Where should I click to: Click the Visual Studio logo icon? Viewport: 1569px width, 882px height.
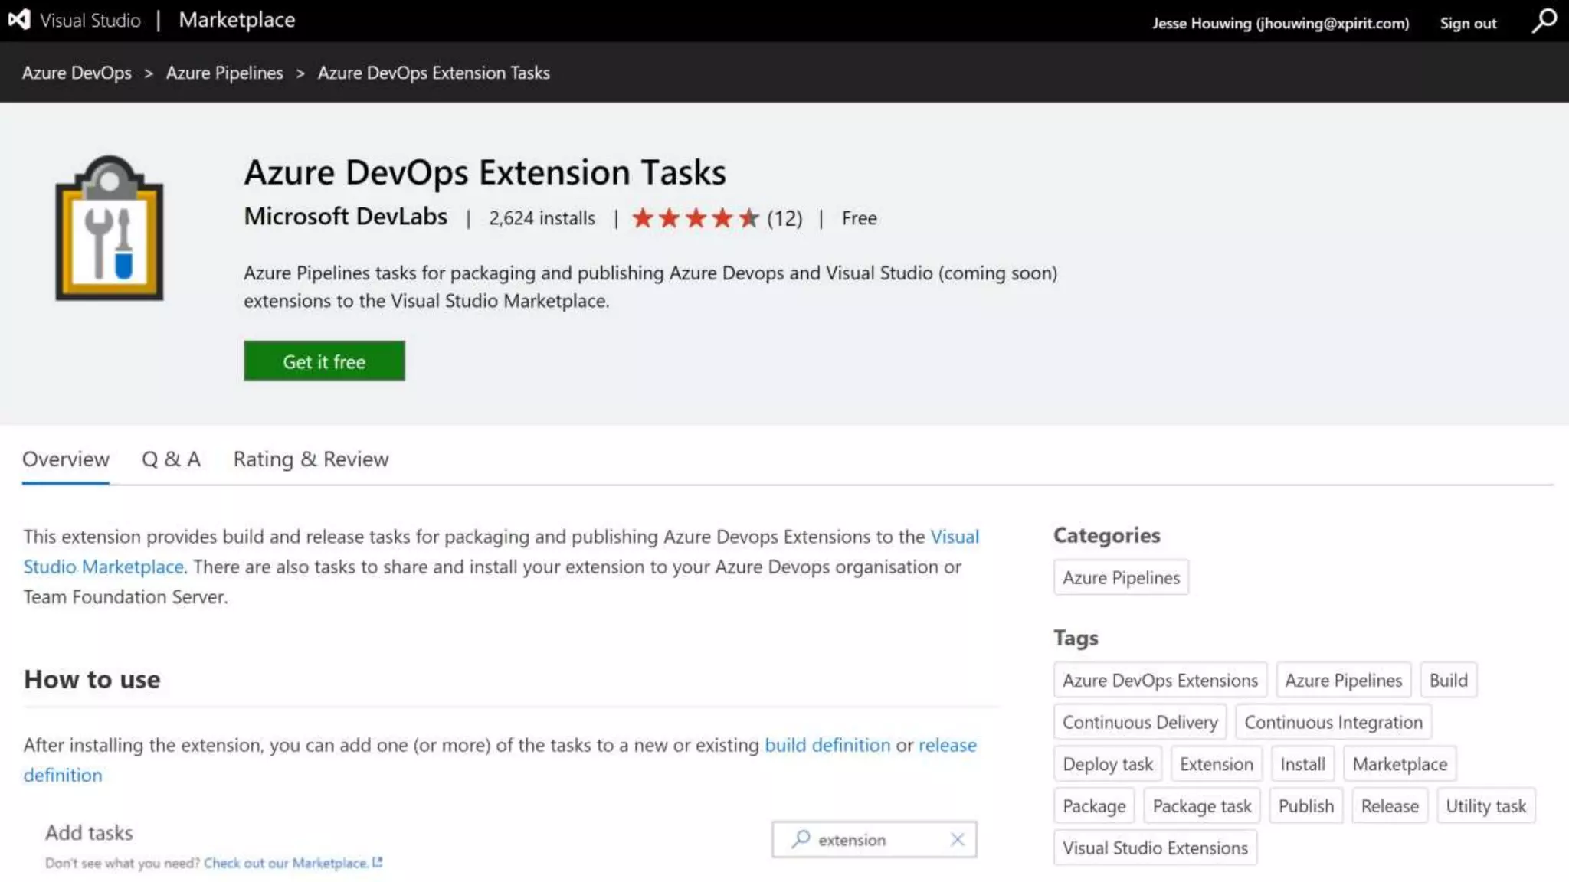click(19, 20)
